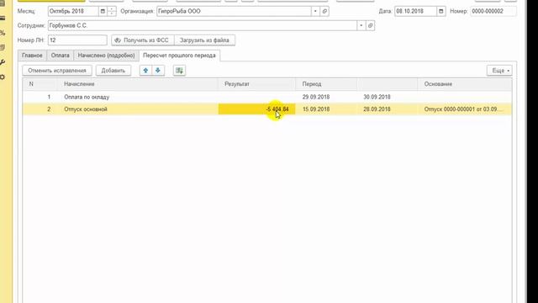This screenshot has height=303, width=538.
Task: Open the Еще dropdown menu
Action: point(499,71)
